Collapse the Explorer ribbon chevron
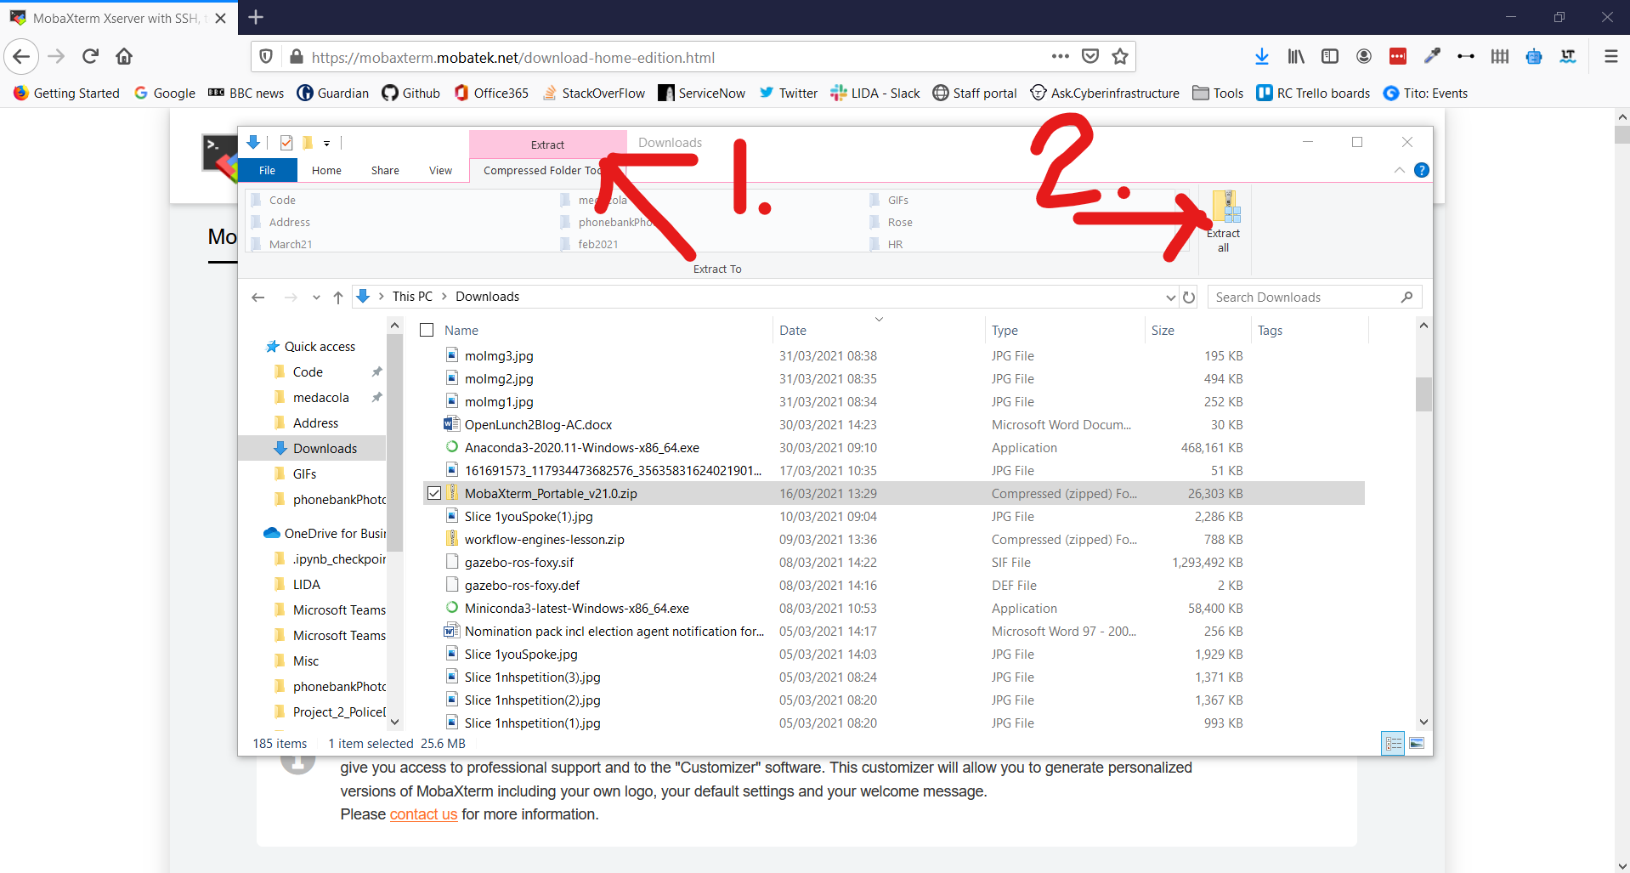 1399,170
